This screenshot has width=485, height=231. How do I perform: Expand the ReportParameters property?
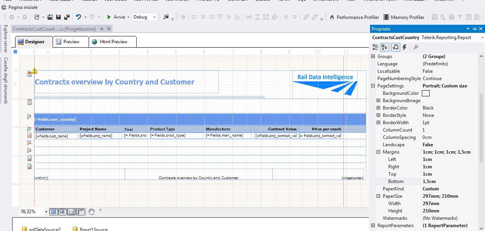(373, 226)
